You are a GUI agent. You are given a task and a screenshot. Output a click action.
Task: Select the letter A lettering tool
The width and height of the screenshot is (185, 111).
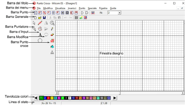(40, 35)
